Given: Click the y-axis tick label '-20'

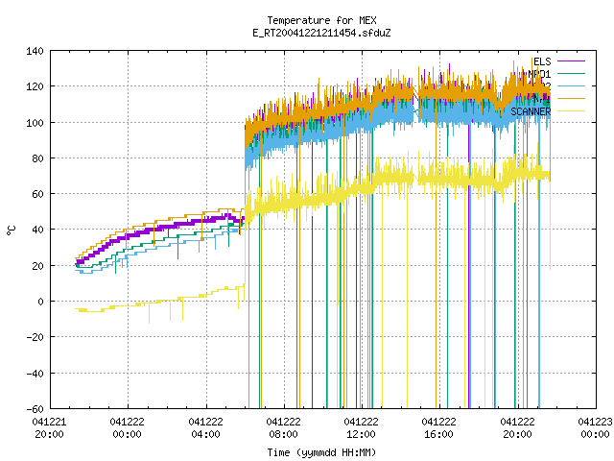Looking at the screenshot, I should [x=35, y=337].
